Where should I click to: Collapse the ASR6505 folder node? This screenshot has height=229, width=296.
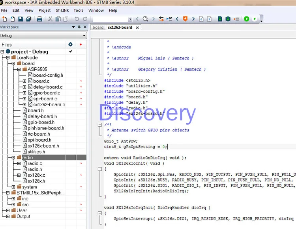19,69
